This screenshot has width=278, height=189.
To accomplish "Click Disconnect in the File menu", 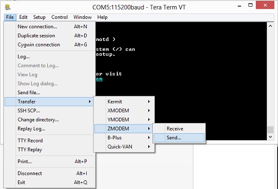I will (49, 173).
